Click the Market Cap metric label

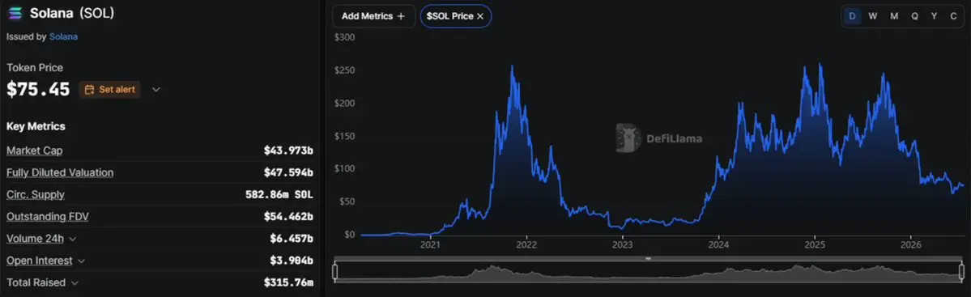[35, 151]
